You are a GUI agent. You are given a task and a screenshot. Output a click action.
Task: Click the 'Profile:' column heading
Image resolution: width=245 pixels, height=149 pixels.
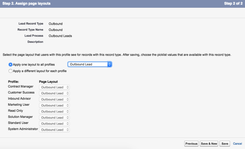(x=13, y=82)
